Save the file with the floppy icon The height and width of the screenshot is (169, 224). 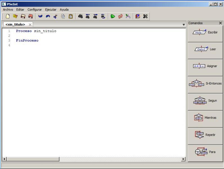[x=23, y=16]
